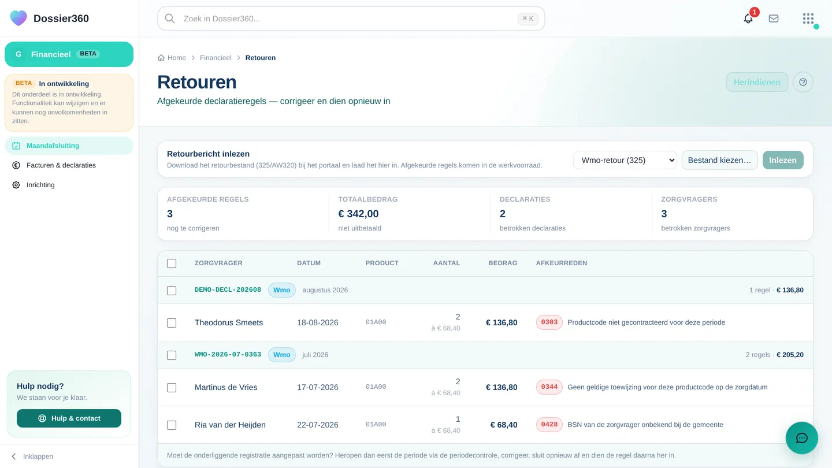Click the Totaalbedrag € 342,00 value

[x=358, y=214]
